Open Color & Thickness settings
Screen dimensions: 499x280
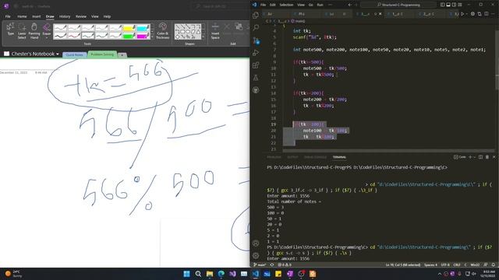point(163,30)
